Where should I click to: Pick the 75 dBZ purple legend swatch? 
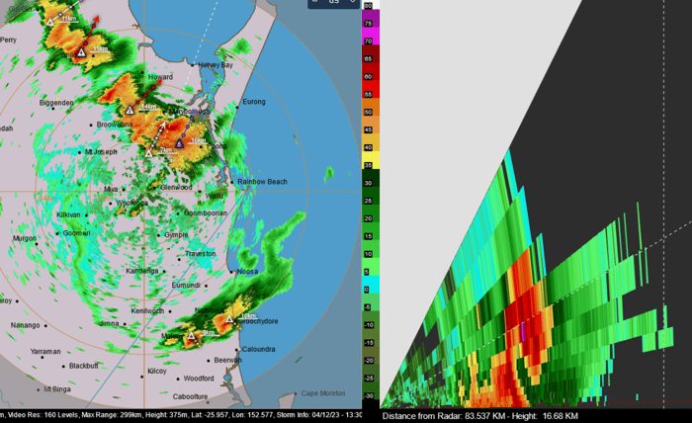coord(371,18)
